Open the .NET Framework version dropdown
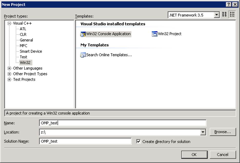 tap(216, 15)
